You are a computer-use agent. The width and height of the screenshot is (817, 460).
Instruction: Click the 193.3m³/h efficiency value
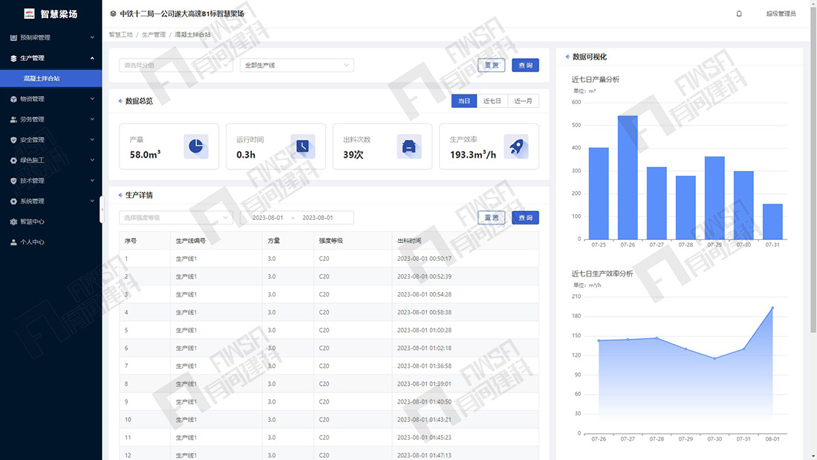coord(472,155)
